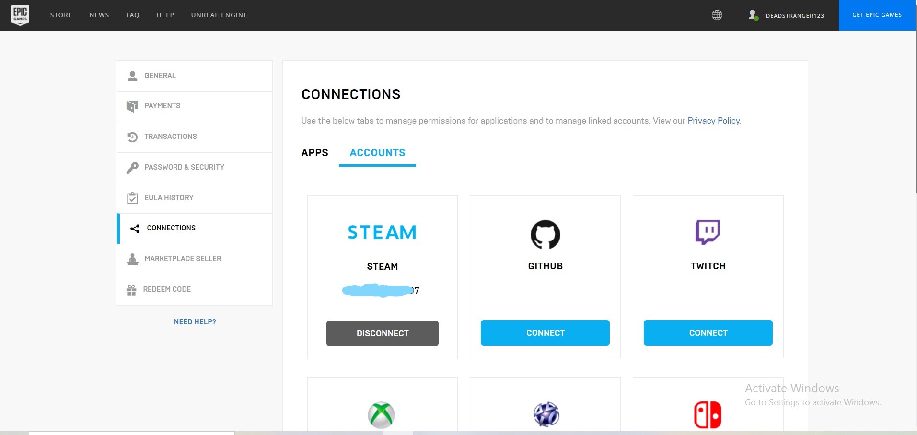
Task: Open Marketplace Seller section
Action: (195, 259)
